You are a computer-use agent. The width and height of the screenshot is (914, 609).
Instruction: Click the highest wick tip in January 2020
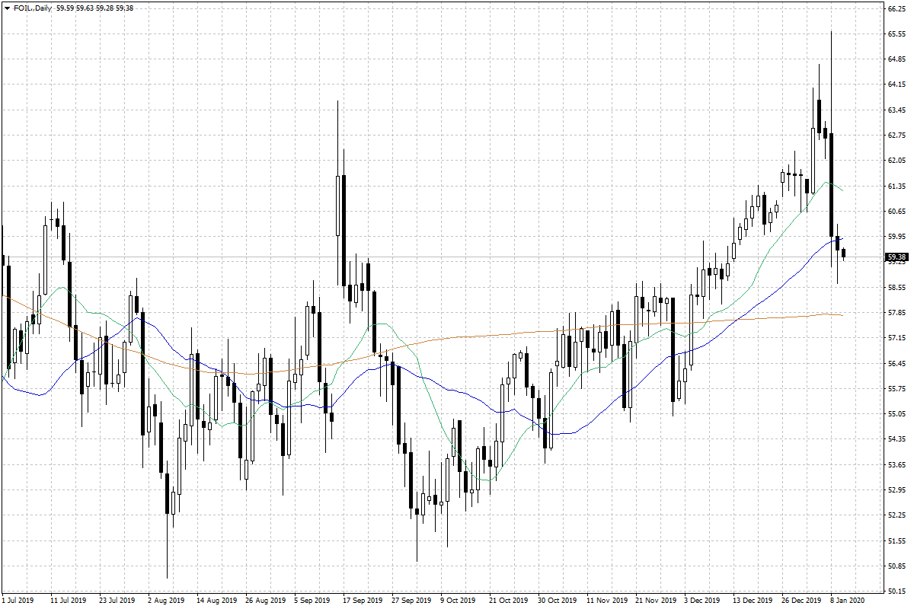click(831, 33)
